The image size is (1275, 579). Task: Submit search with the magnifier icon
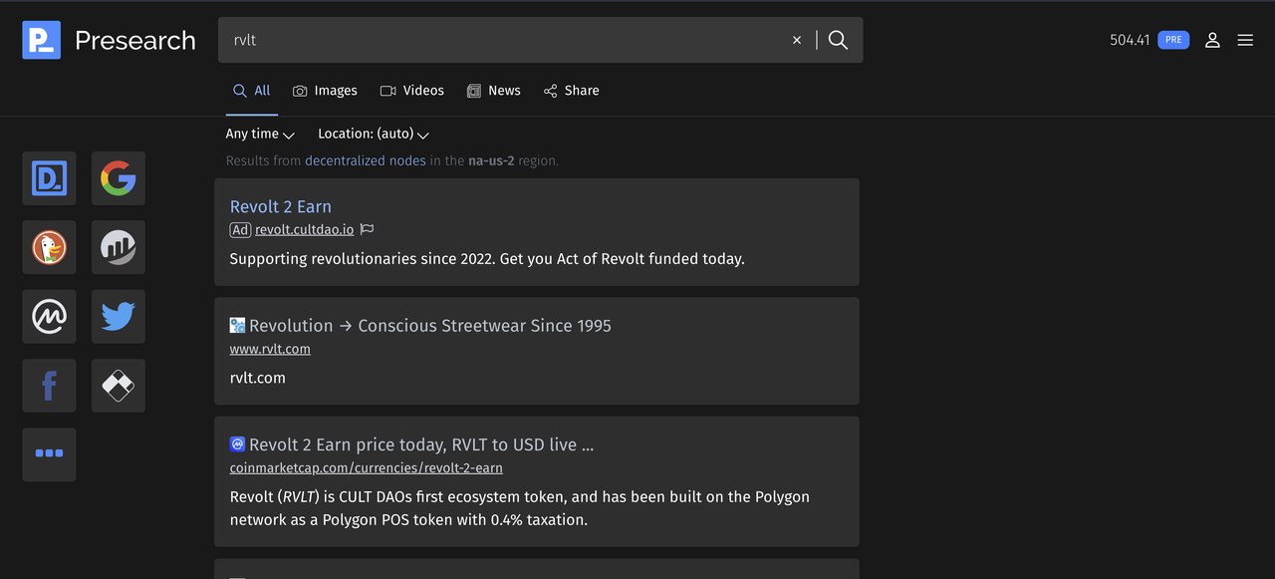[839, 40]
